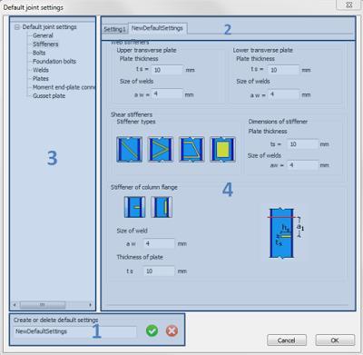Select Plates in the settings tree
This screenshot has height=355, width=363.
[x=41, y=79]
